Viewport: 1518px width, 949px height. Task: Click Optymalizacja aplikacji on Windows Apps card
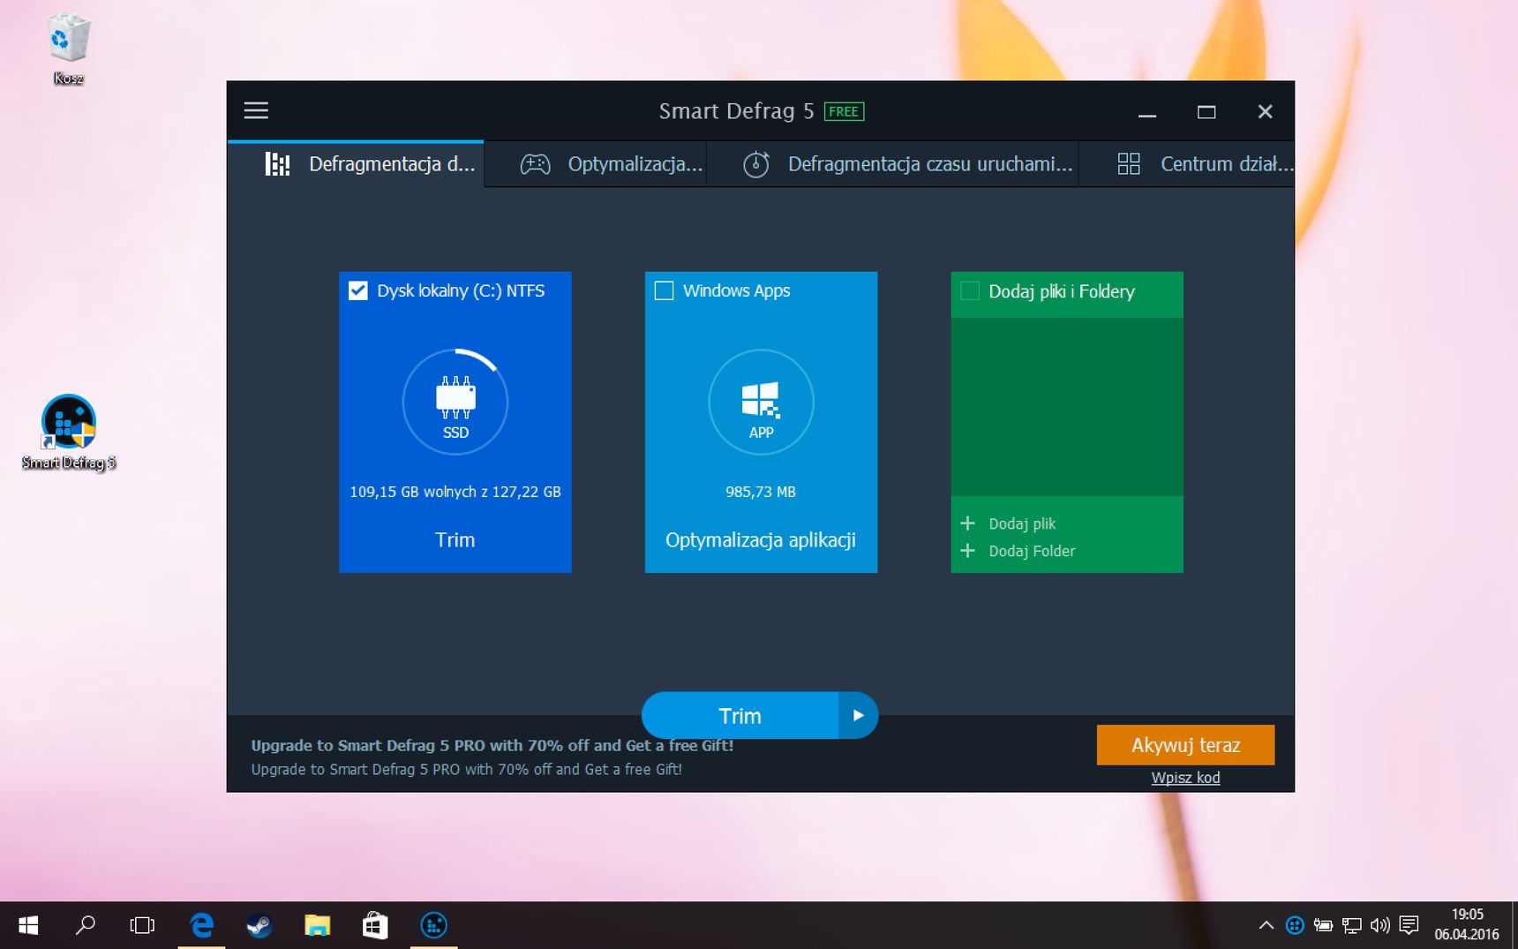(x=761, y=540)
